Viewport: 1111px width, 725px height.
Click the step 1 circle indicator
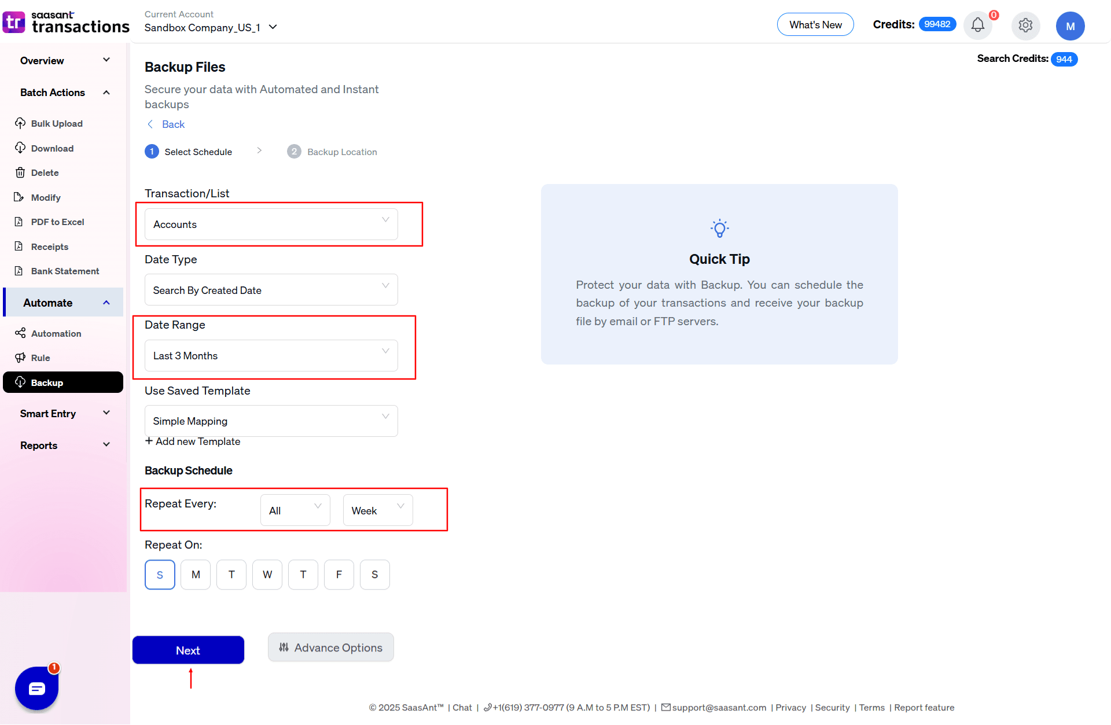click(x=152, y=152)
